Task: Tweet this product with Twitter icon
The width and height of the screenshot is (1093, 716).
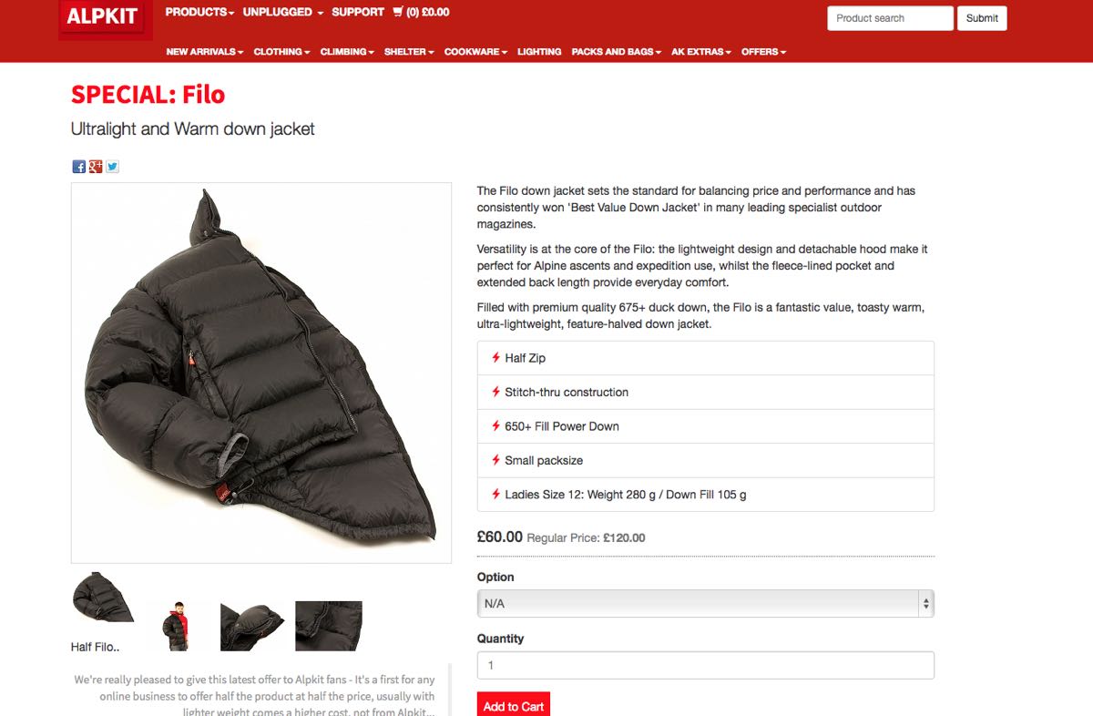Action: coord(112,167)
